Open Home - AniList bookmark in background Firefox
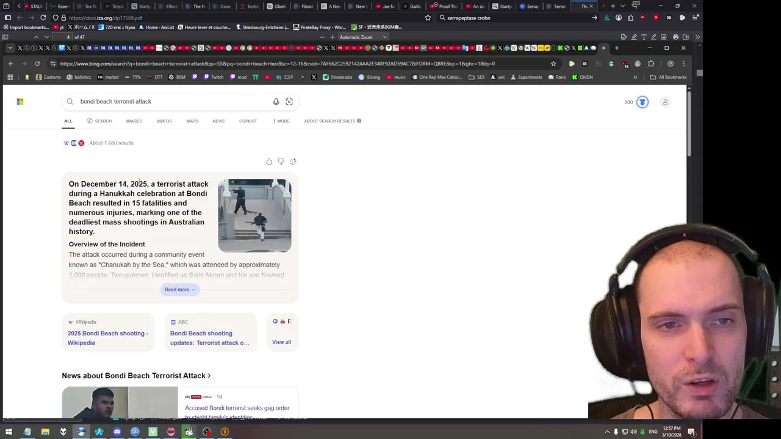 [x=157, y=27]
